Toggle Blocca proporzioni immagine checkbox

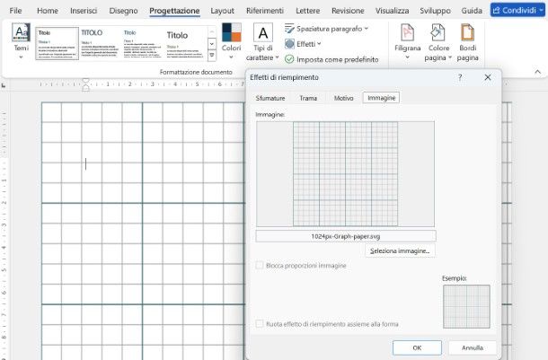pyautogui.click(x=261, y=265)
